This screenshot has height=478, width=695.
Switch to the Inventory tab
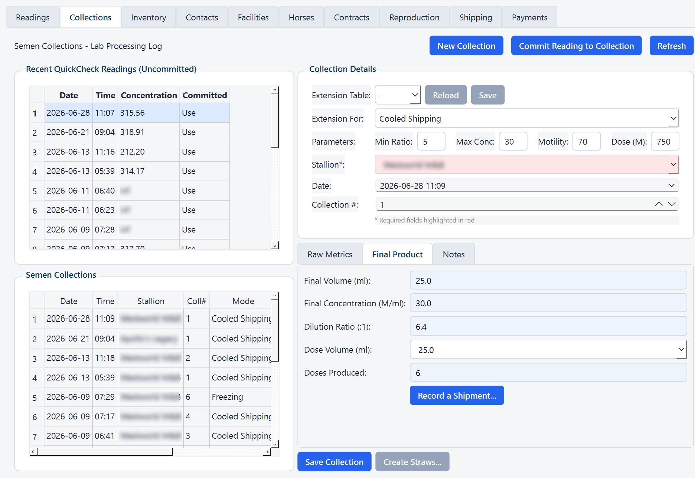point(149,17)
